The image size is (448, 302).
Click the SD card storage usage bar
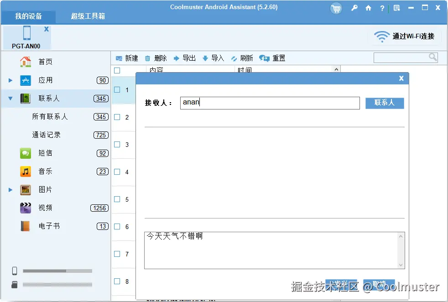tap(57, 285)
